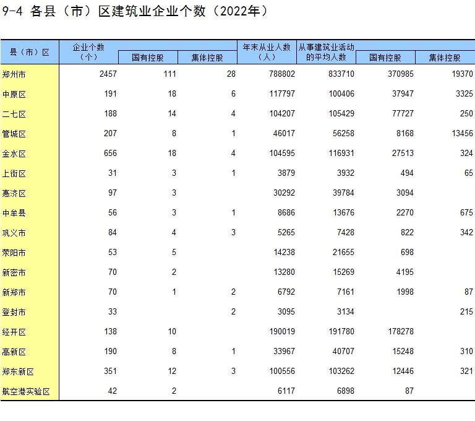Click the 郑州市 row label

tap(14, 74)
